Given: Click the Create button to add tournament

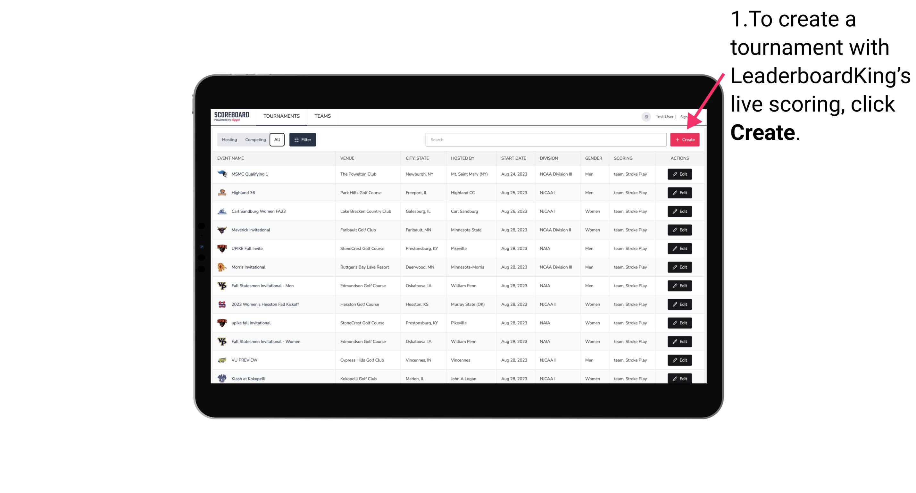Looking at the screenshot, I should 685,140.
